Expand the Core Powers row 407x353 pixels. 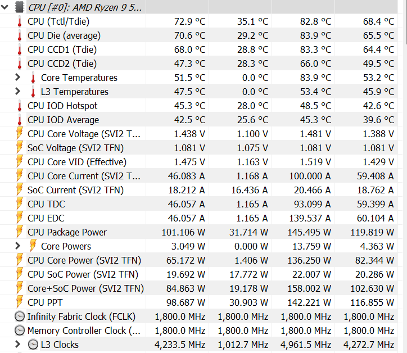point(17,246)
